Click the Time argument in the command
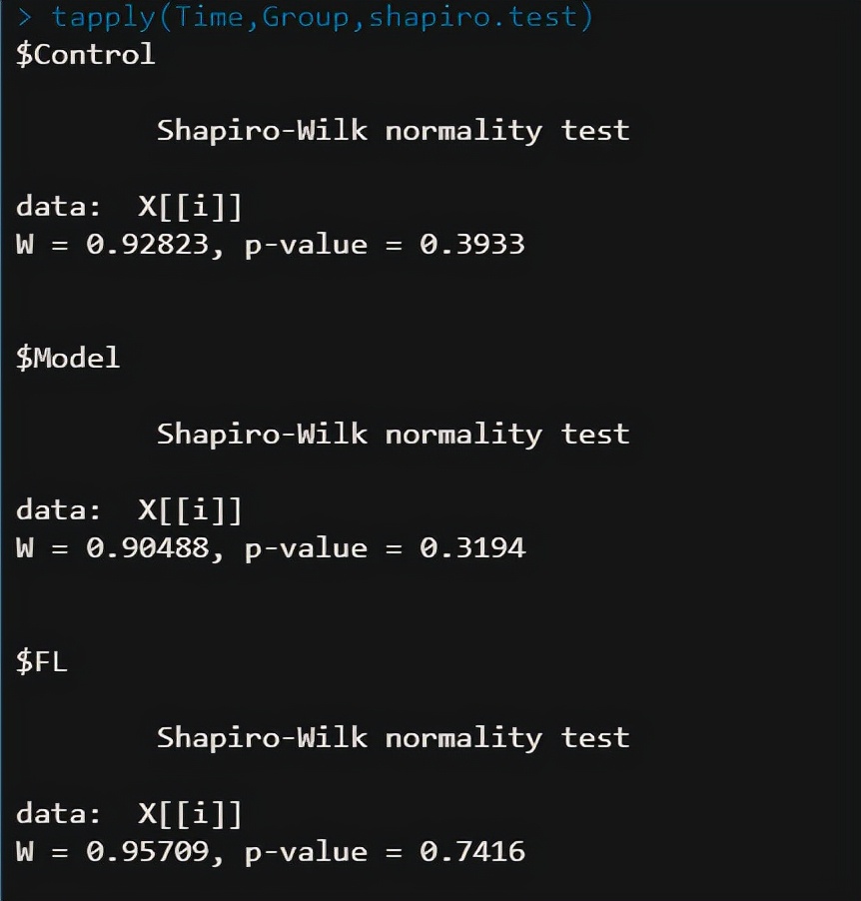861x901 pixels. click(x=210, y=17)
